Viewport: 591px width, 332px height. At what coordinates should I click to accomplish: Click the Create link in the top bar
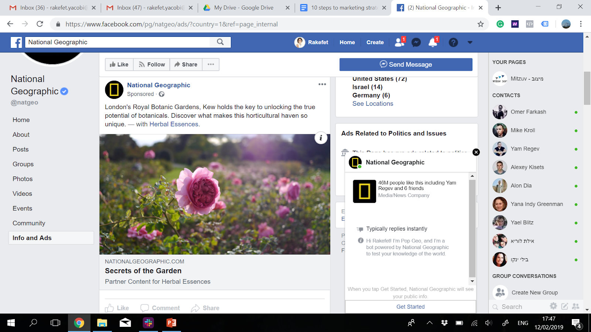click(375, 42)
